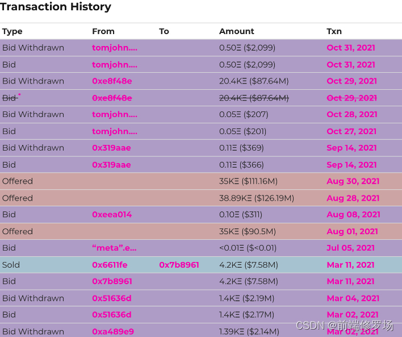402x337 pixels.
Task: View the Aug 01, 2021 offer transaction
Action: (352, 231)
